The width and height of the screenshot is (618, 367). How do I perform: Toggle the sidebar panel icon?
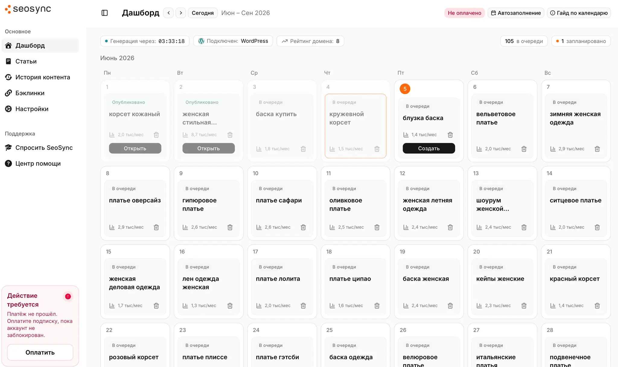coord(104,13)
